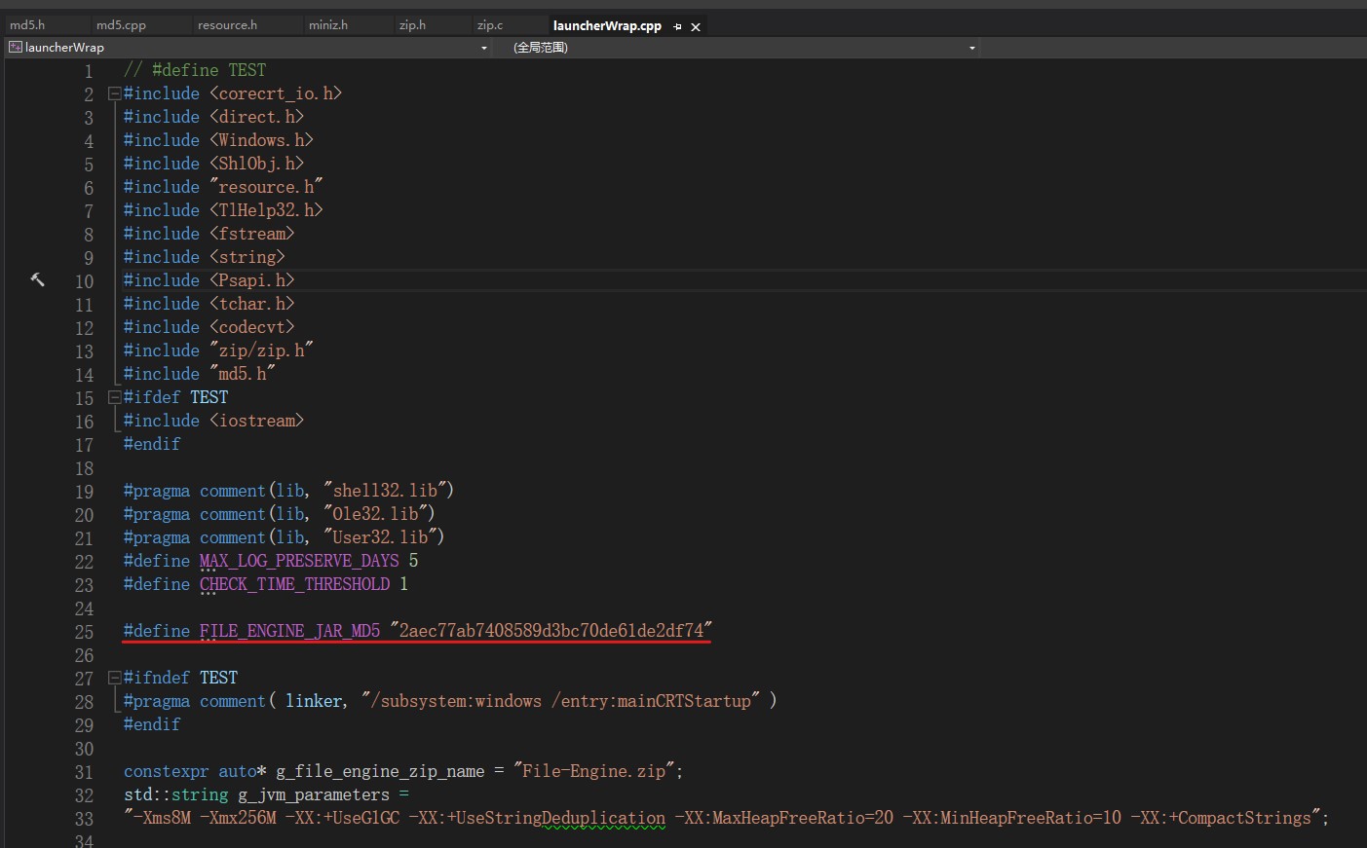The height and width of the screenshot is (848, 1367).
Task: Switch to the miniz.h tab
Action: pos(328,25)
